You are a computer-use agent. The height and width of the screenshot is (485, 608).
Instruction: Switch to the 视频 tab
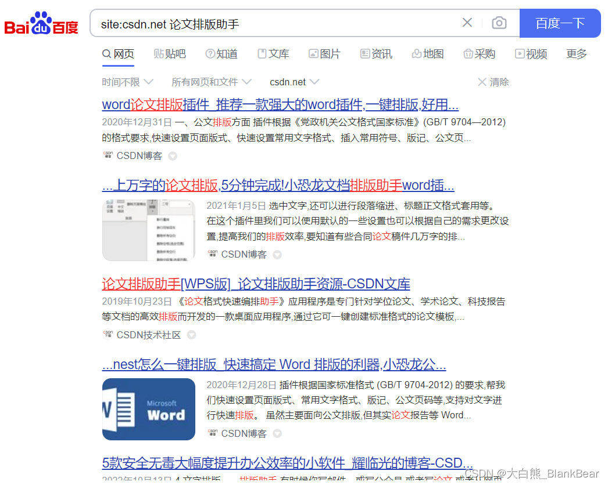pyautogui.click(x=531, y=54)
